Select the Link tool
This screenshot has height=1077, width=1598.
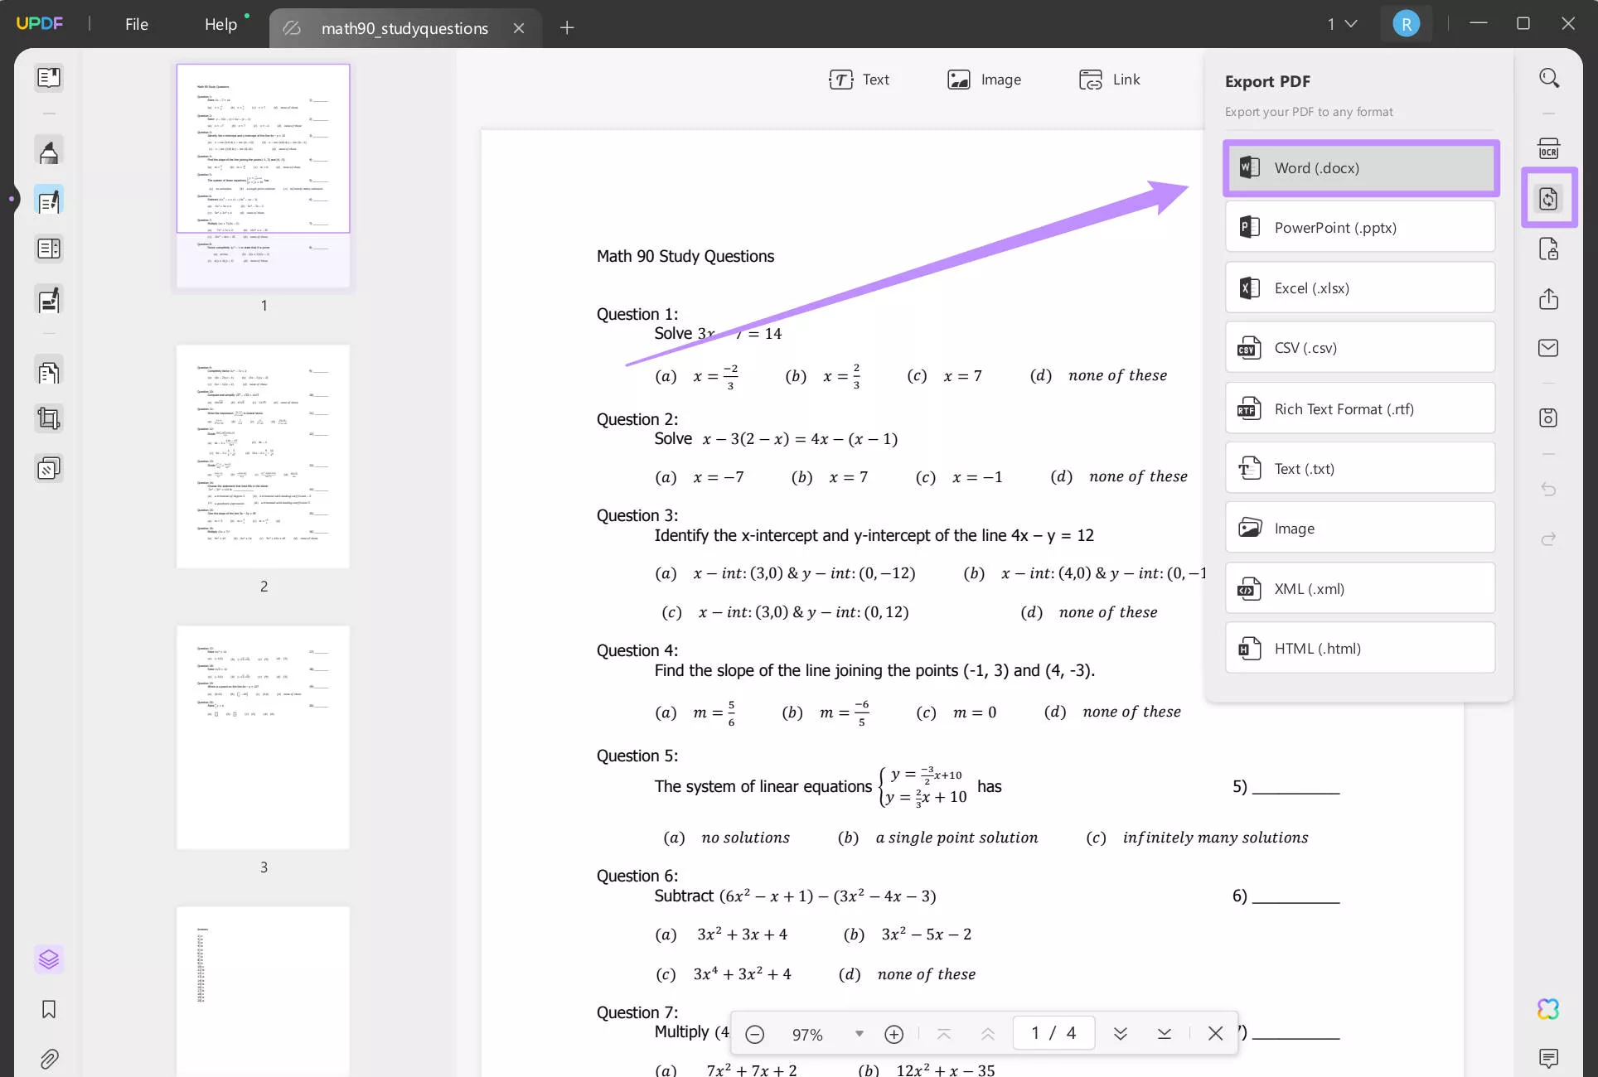(x=1107, y=80)
